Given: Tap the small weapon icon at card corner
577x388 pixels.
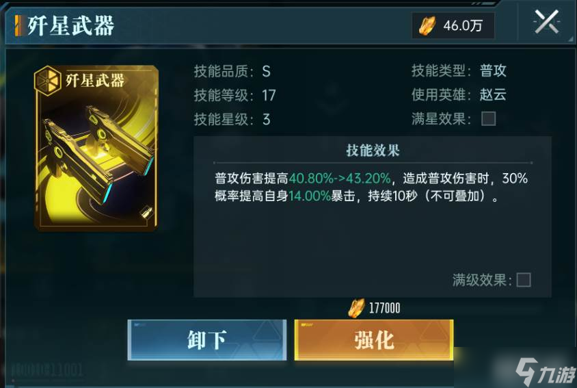Looking at the screenshot, I should click(x=146, y=212).
